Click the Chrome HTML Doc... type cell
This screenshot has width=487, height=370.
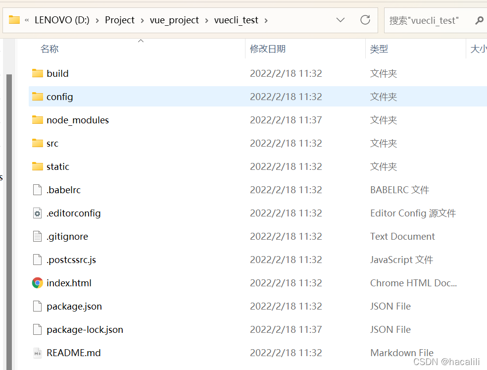click(x=413, y=283)
